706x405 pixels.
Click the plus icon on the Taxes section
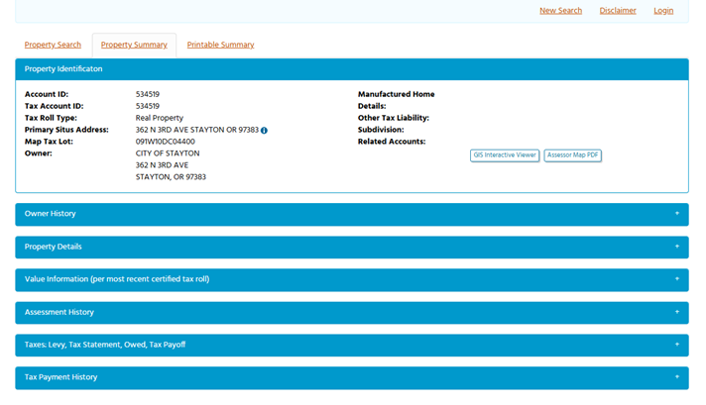click(x=676, y=345)
